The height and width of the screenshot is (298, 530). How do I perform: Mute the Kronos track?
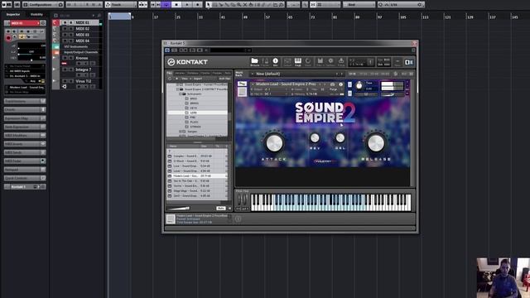tap(65, 58)
